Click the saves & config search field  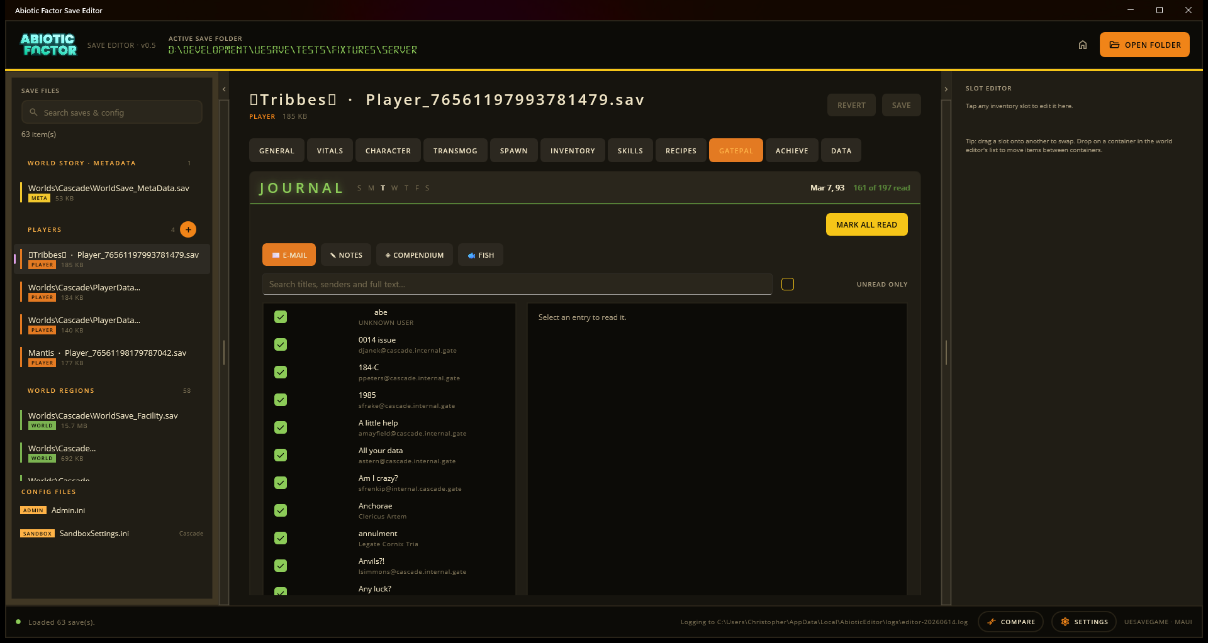(112, 113)
